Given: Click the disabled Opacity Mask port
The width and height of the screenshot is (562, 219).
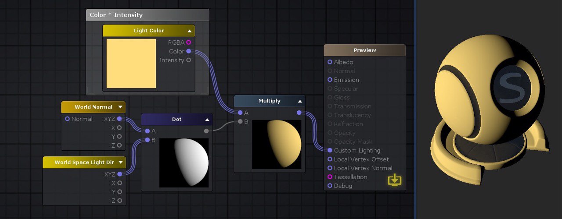Looking at the screenshot, I should pyautogui.click(x=330, y=141).
